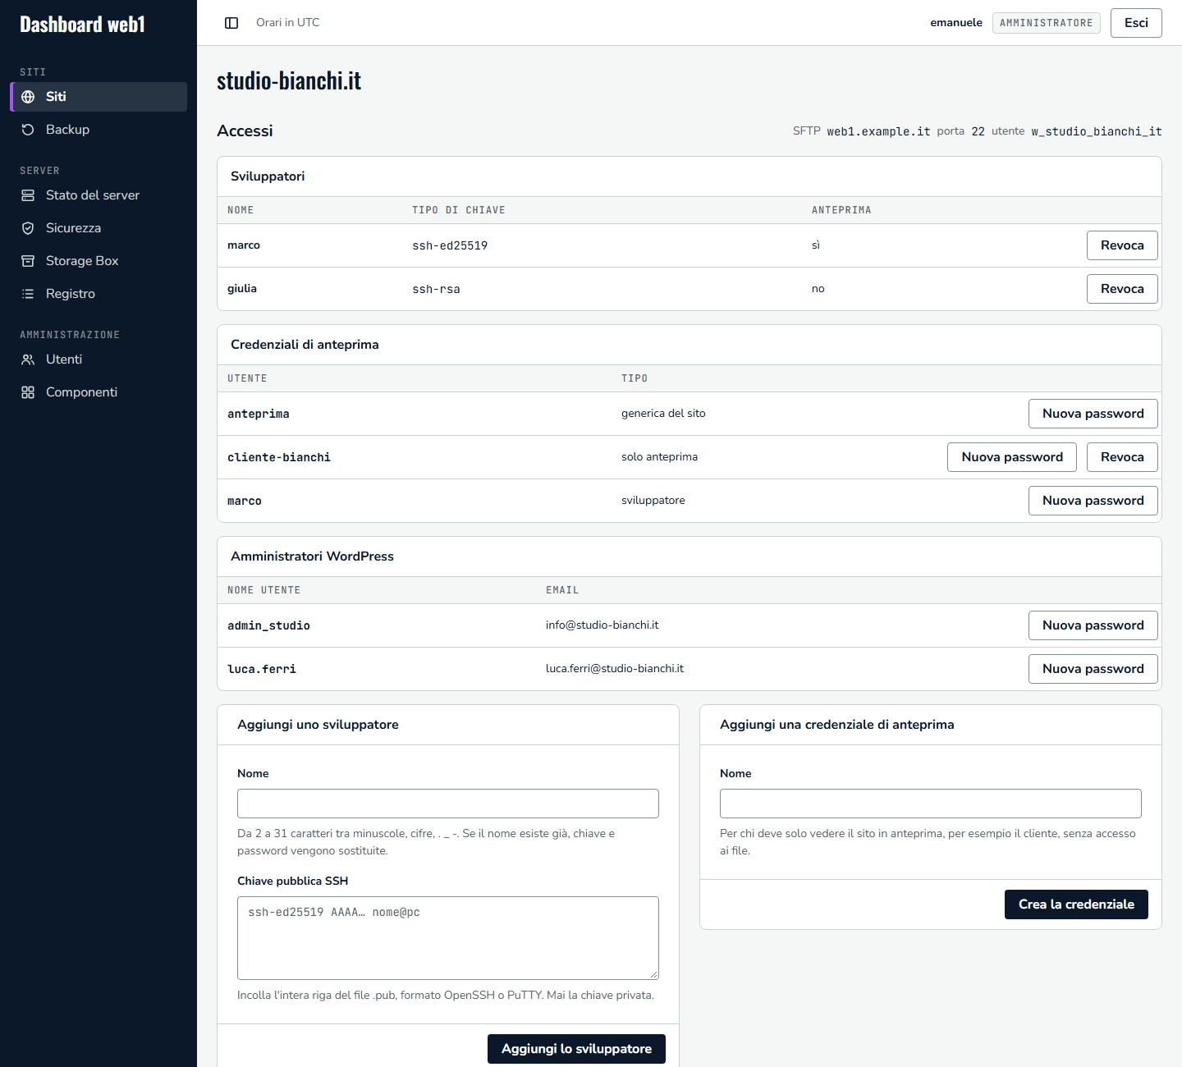The height and width of the screenshot is (1067, 1182).
Task: Click the 'Orari in UTC' label
Action: [x=287, y=23]
